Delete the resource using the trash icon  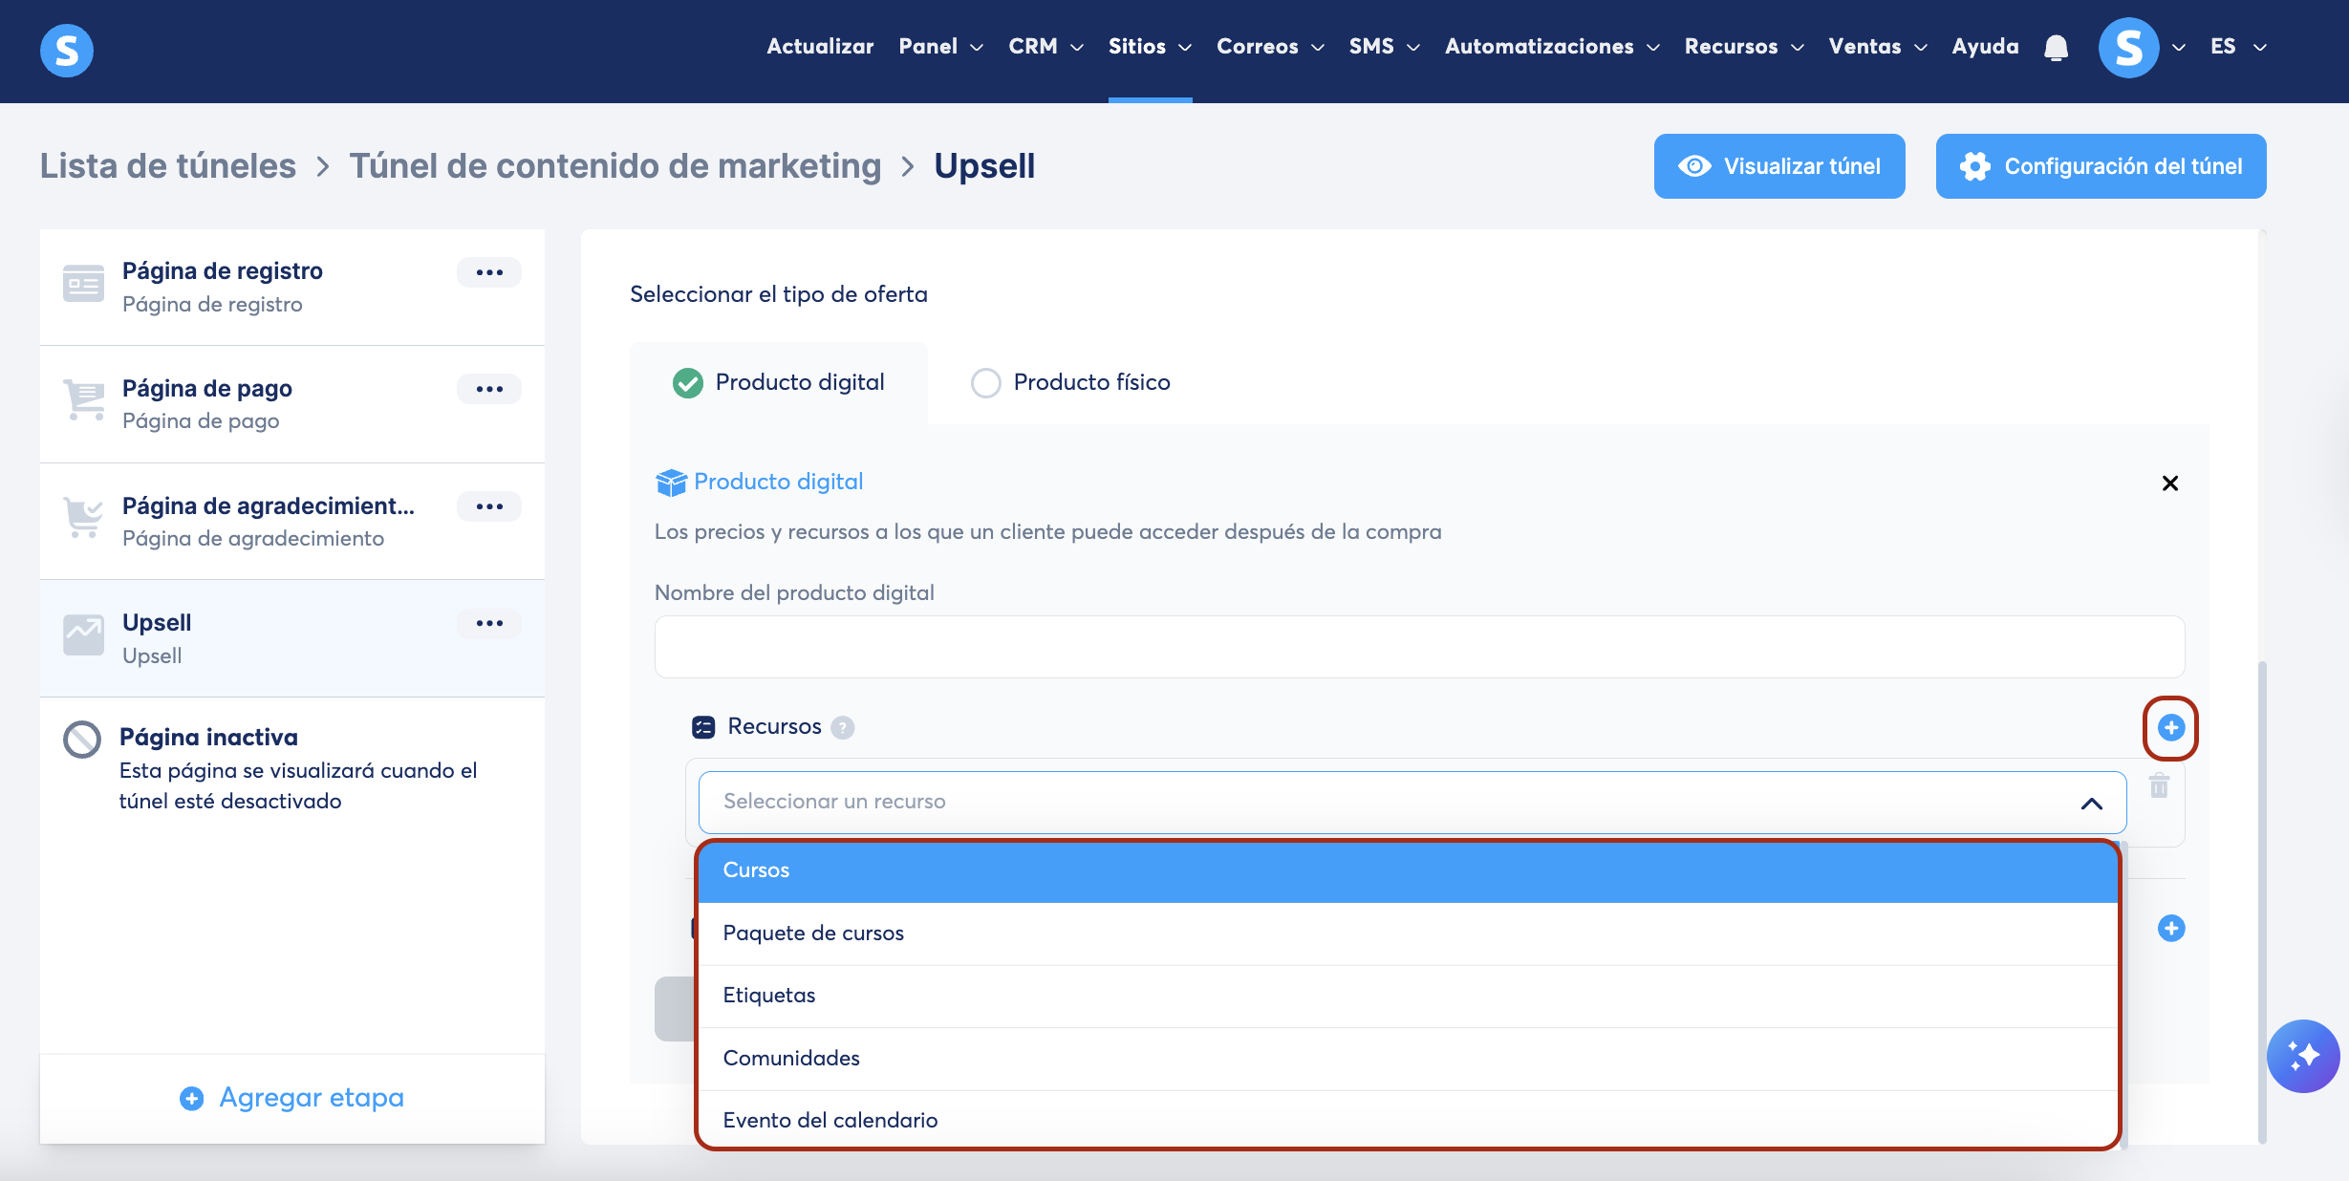tap(2159, 786)
